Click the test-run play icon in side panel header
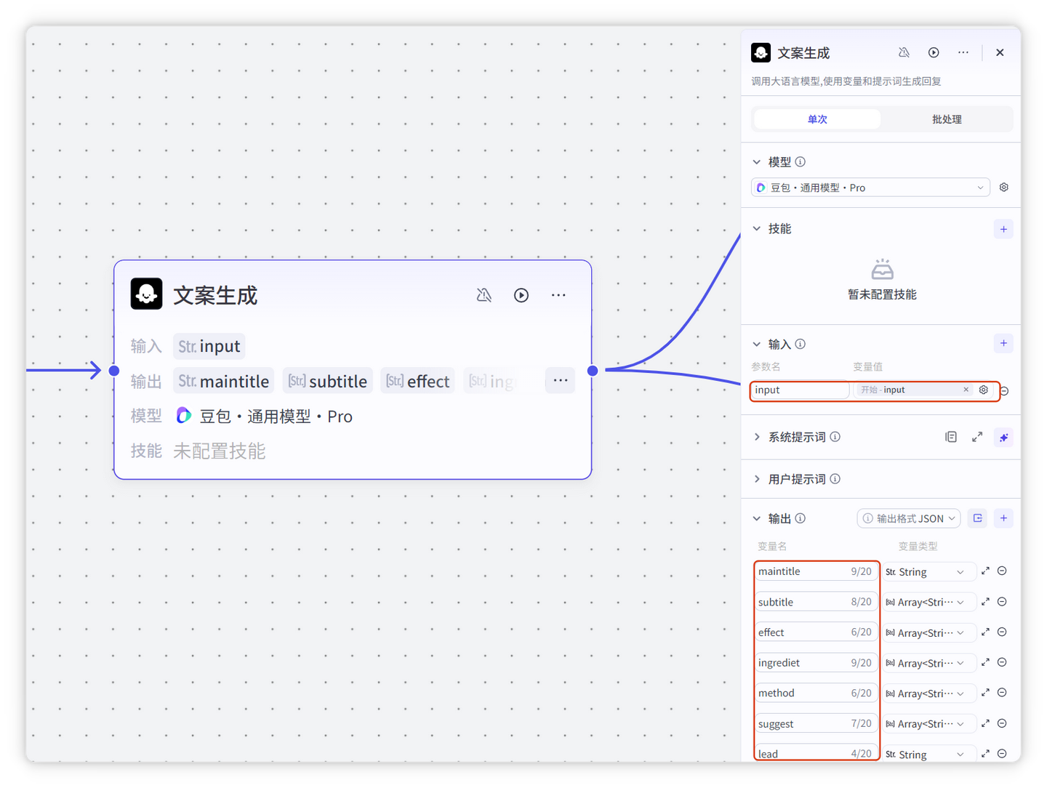Viewport: 1047px width, 788px height. point(934,52)
